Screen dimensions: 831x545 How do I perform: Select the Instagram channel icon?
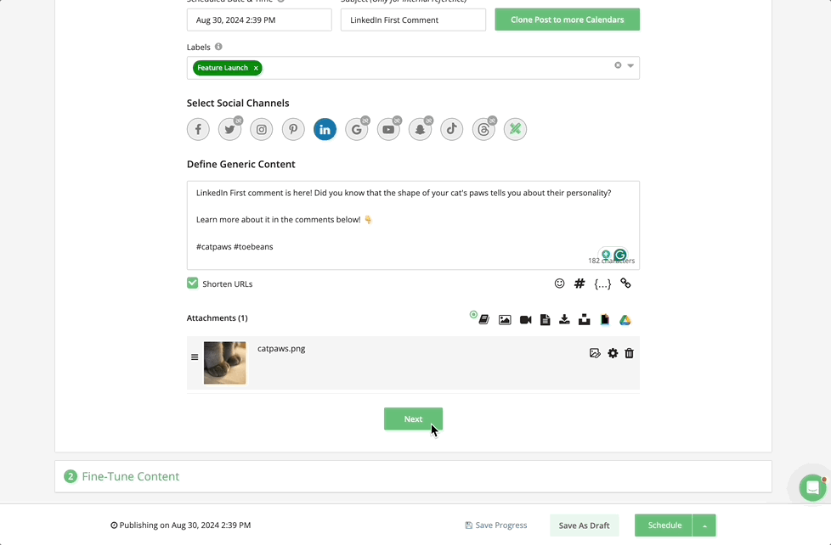point(262,129)
